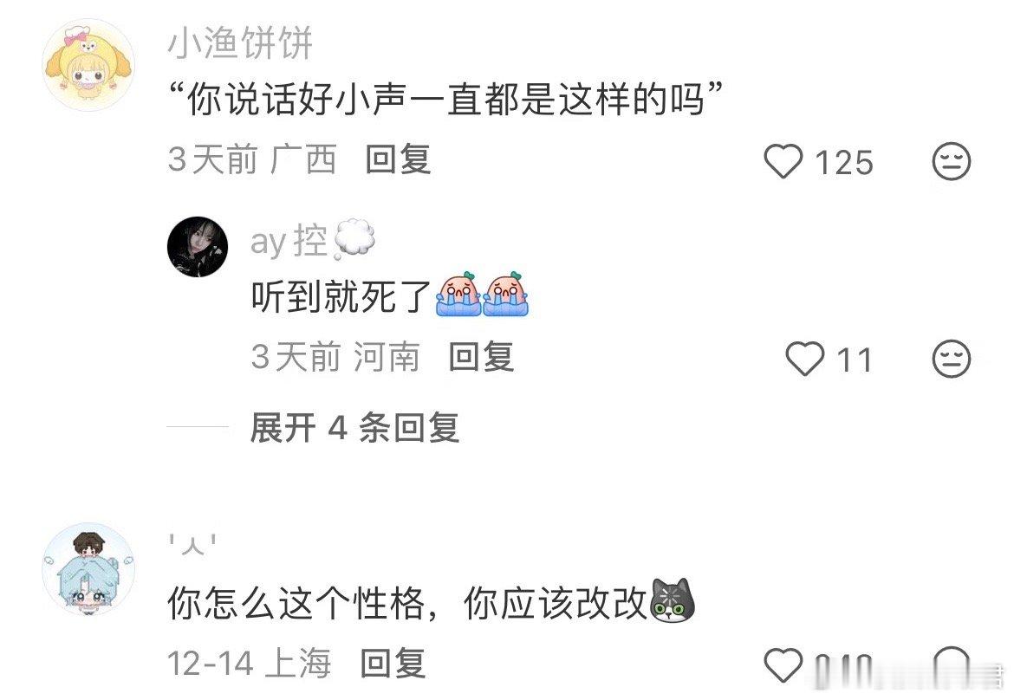
Task: Click the cloud badge beside ay控's name
Action: [354, 239]
